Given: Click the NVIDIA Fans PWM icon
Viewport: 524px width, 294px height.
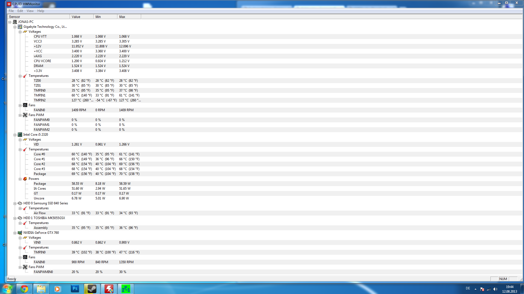Looking at the screenshot, I should click(x=25, y=267).
